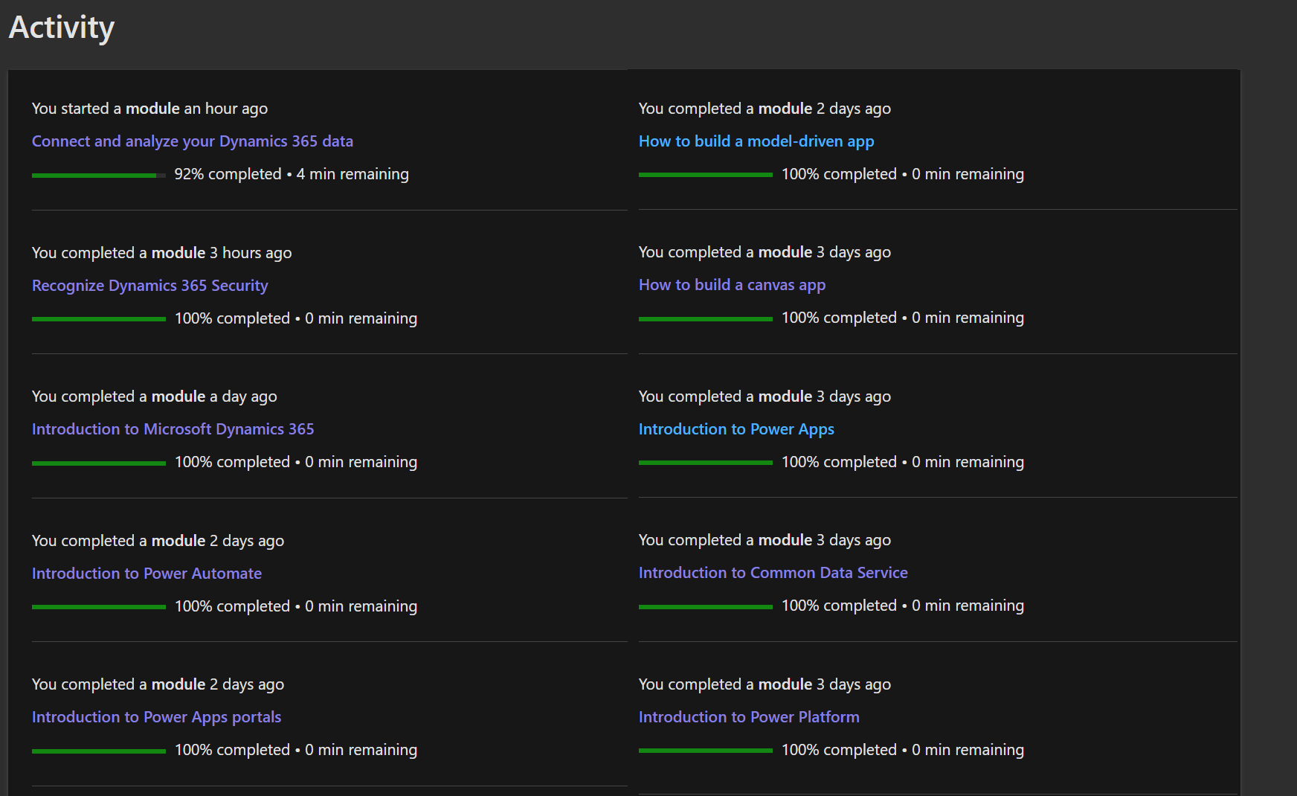1297x796 pixels.
Task: Open How to build a canvas app
Action: (732, 285)
